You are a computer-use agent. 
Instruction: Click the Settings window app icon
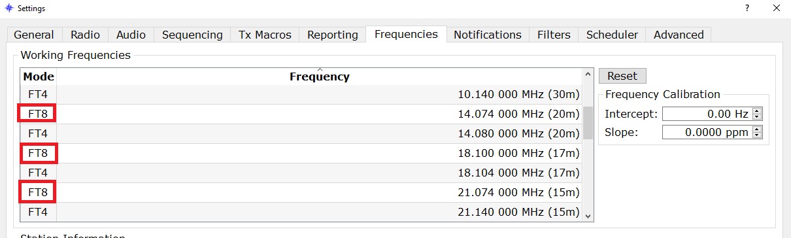[x=8, y=8]
